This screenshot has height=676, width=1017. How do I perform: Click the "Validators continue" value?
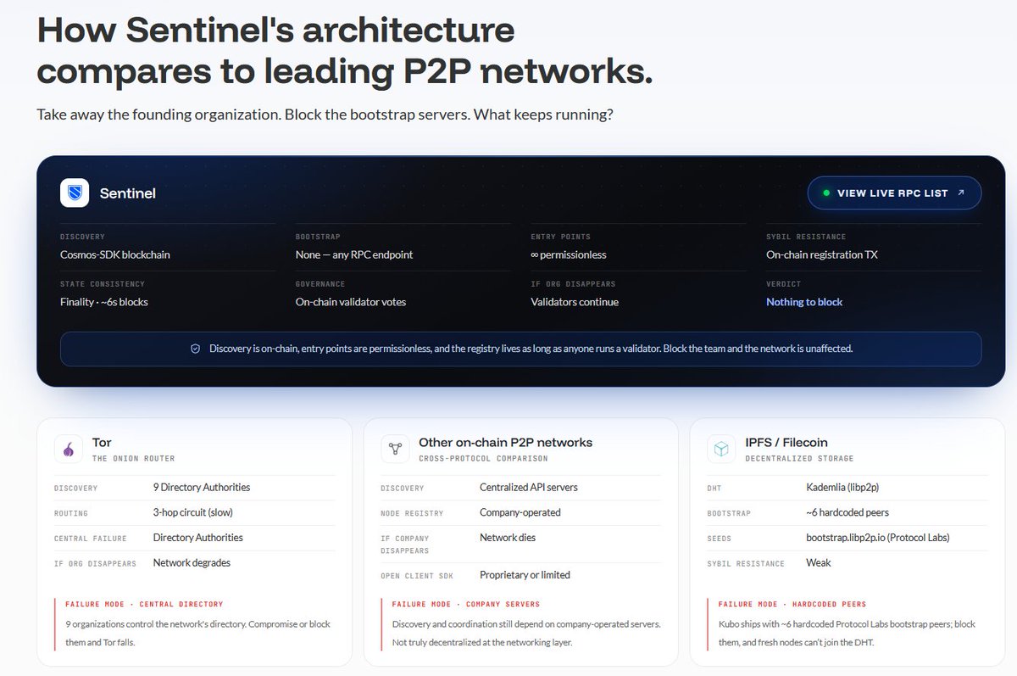(x=575, y=302)
